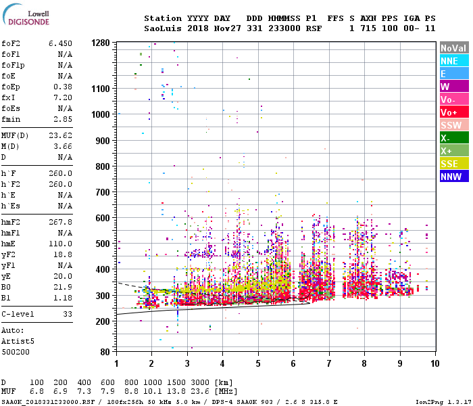
Task: Click the SaoLuis station name
Action: [163, 28]
